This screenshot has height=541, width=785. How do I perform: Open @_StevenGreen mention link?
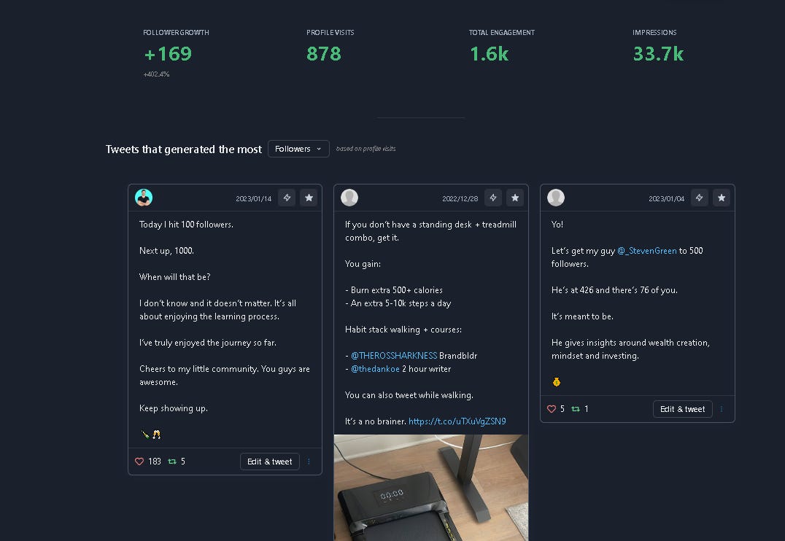click(x=647, y=251)
